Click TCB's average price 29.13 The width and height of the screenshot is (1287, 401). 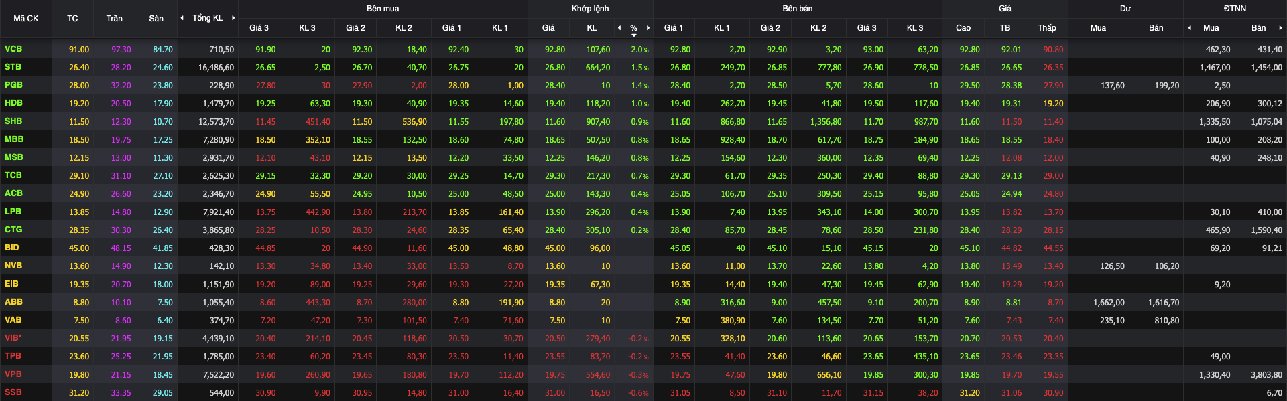click(1012, 176)
